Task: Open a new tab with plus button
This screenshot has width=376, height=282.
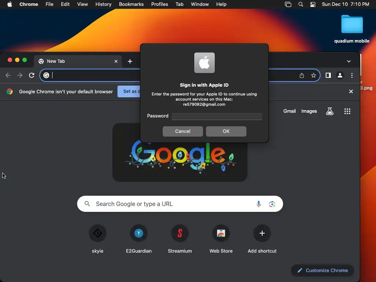Action: click(130, 61)
